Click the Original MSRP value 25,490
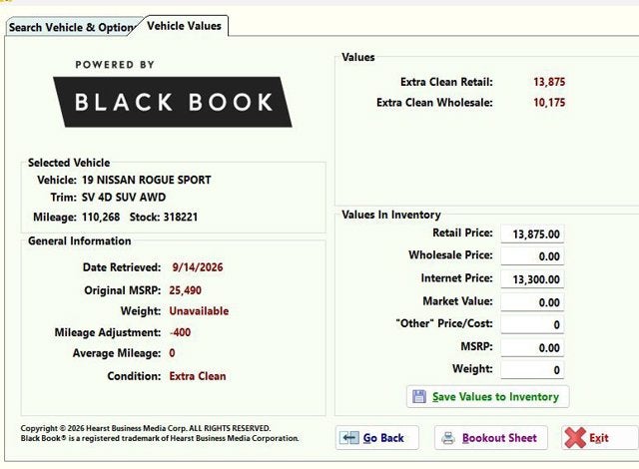The height and width of the screenshot is (469, 639). pos(185,290)
